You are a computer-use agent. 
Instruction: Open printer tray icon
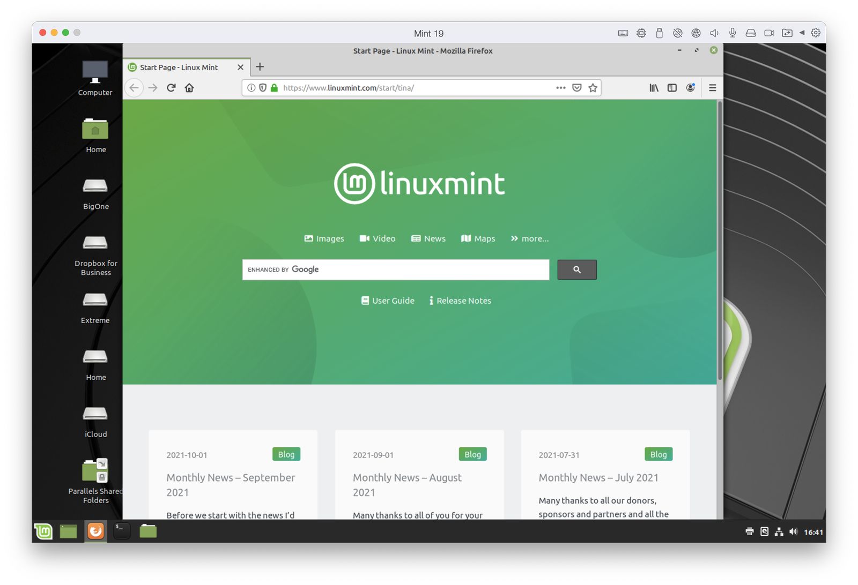tap(750, 531)
